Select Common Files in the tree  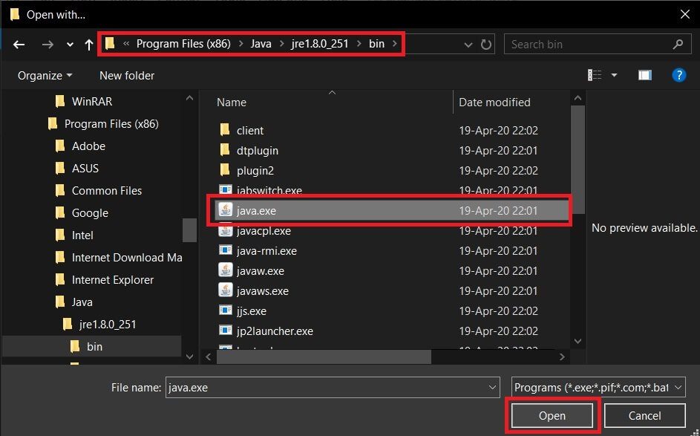click(98, 191)
